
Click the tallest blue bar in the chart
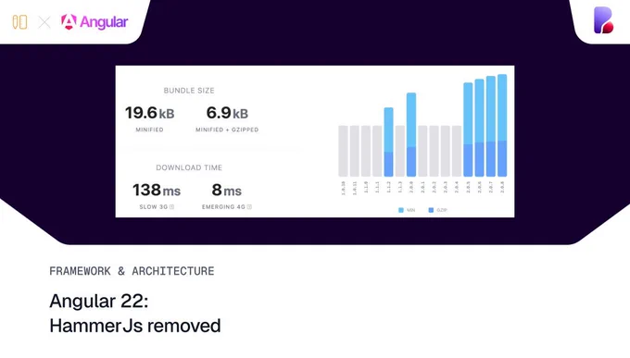point(502,125)
